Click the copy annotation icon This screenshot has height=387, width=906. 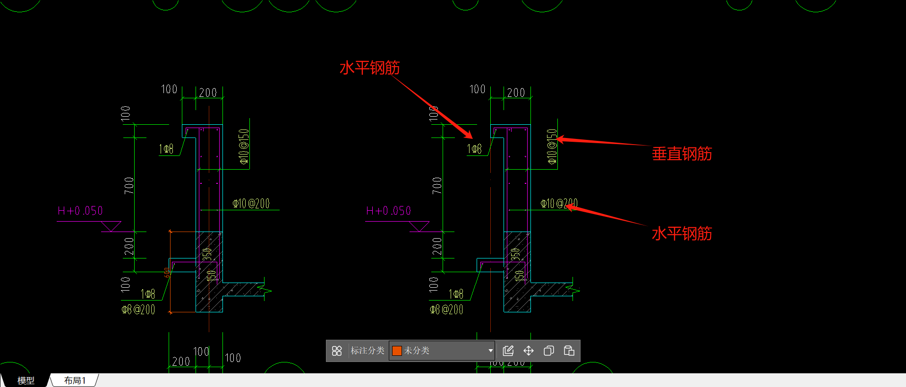pyautogui.click(x=549, y=351)
